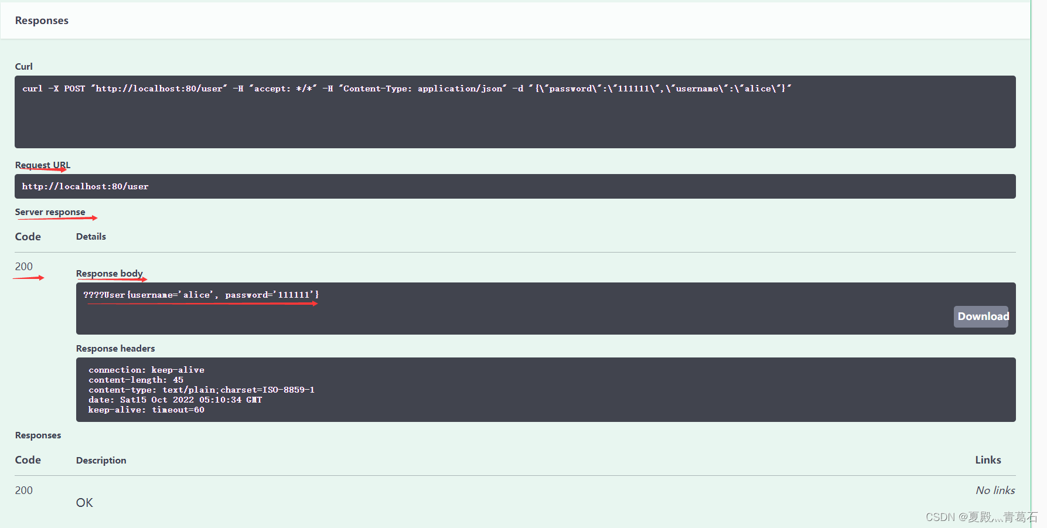Click the 200 code in the bottom Responses table

click(x=24, y=490)
